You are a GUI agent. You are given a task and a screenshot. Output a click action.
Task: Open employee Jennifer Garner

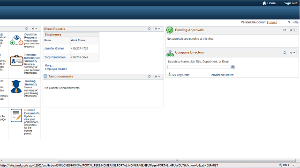point(54,49)
